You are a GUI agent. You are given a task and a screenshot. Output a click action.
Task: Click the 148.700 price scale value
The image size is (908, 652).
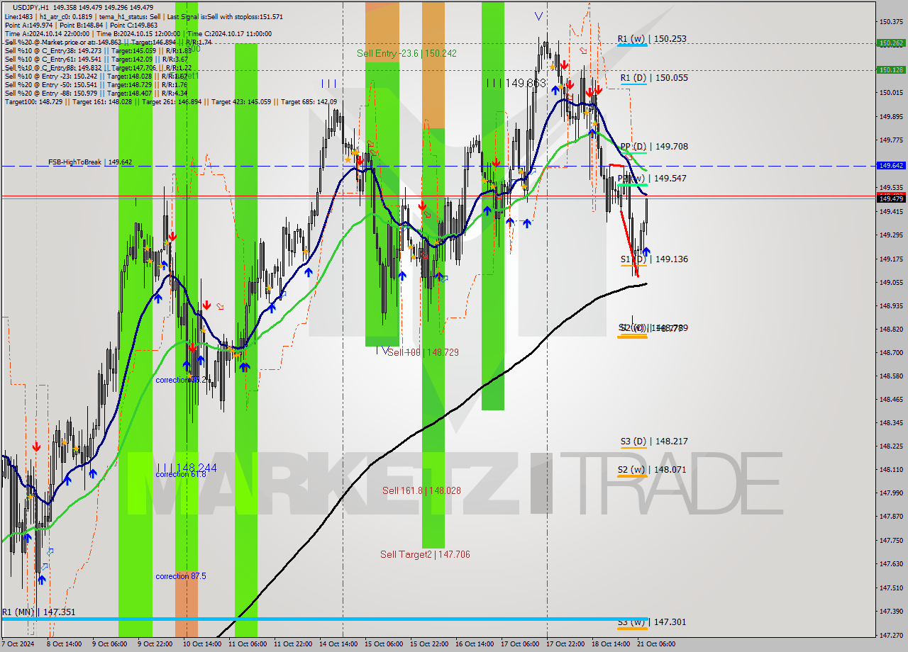891,352
